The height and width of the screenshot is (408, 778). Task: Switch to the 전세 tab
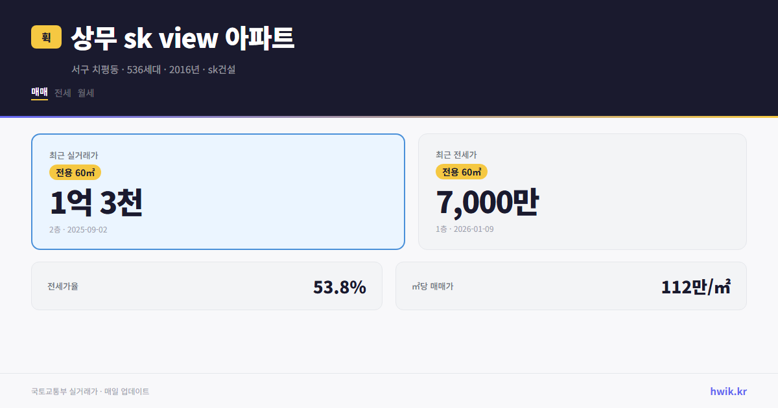click(x=61, y=93)
